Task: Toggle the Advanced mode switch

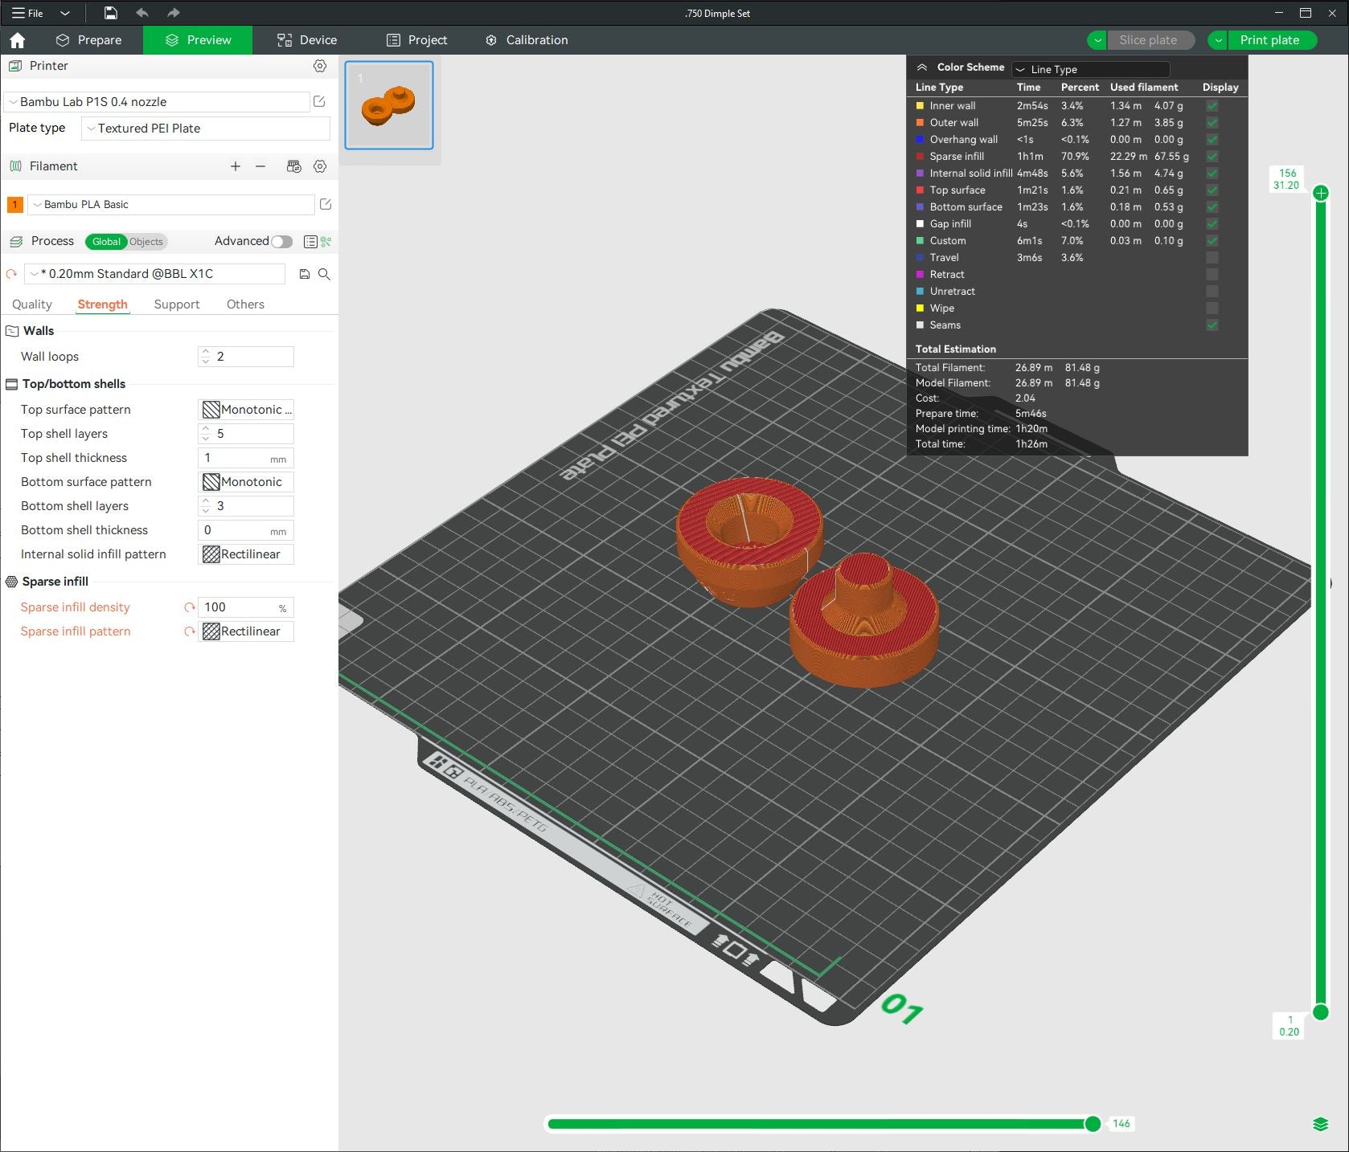Action: click(281, 242)
